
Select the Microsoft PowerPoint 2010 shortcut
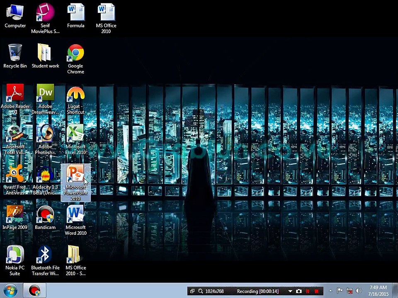click(x=75, y=183)
